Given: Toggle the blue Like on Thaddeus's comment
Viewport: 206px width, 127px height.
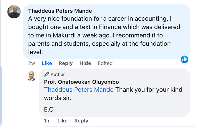Looking at the screenshot, I should pos(47,63).
